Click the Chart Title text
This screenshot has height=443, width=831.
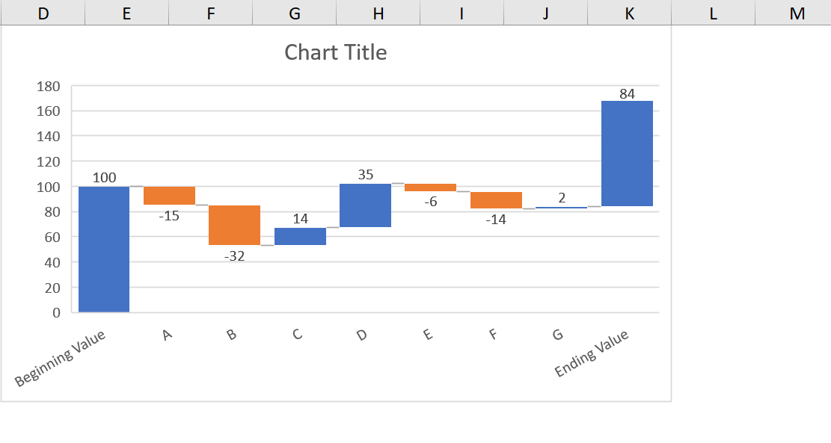coord(336,52)
